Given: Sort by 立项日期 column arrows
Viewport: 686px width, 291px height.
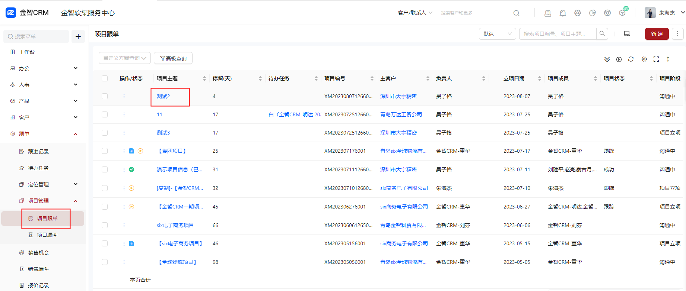Looking at the screenshot, I should pos(540,78).
